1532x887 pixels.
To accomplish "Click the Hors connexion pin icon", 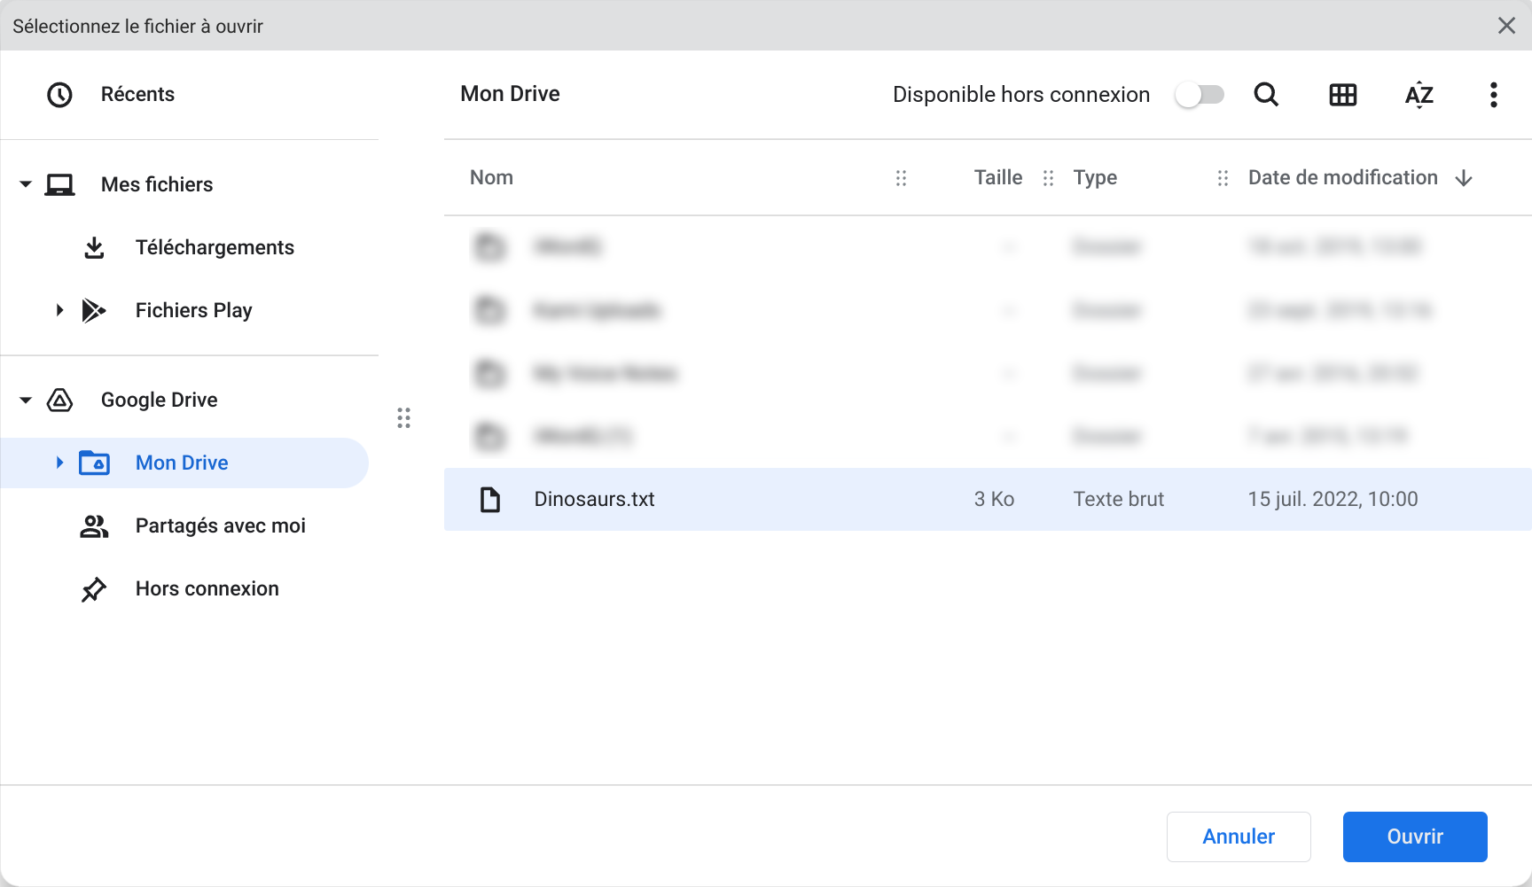I will (94, 588).
